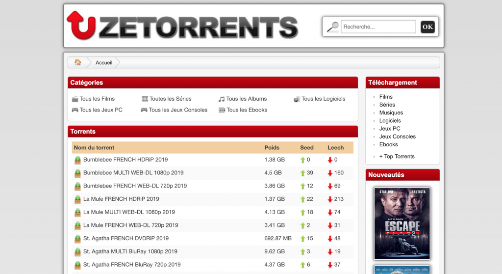Click the green seed arrow in St. Agatha FRENCH DVDRiP row
This screenshot has height=274, width=502.
[x=302, y=239]
